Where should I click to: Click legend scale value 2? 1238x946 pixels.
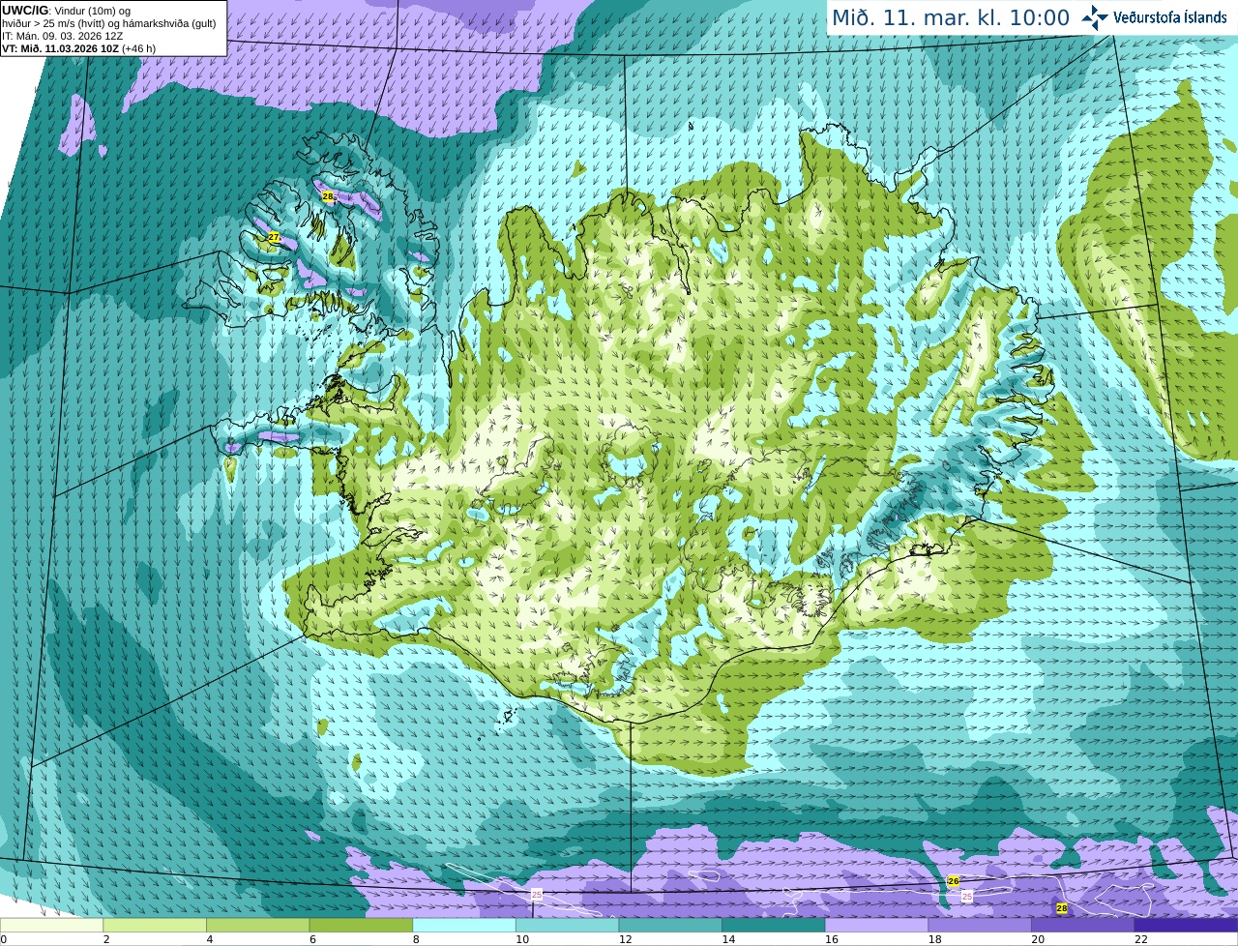coord(106,939)
